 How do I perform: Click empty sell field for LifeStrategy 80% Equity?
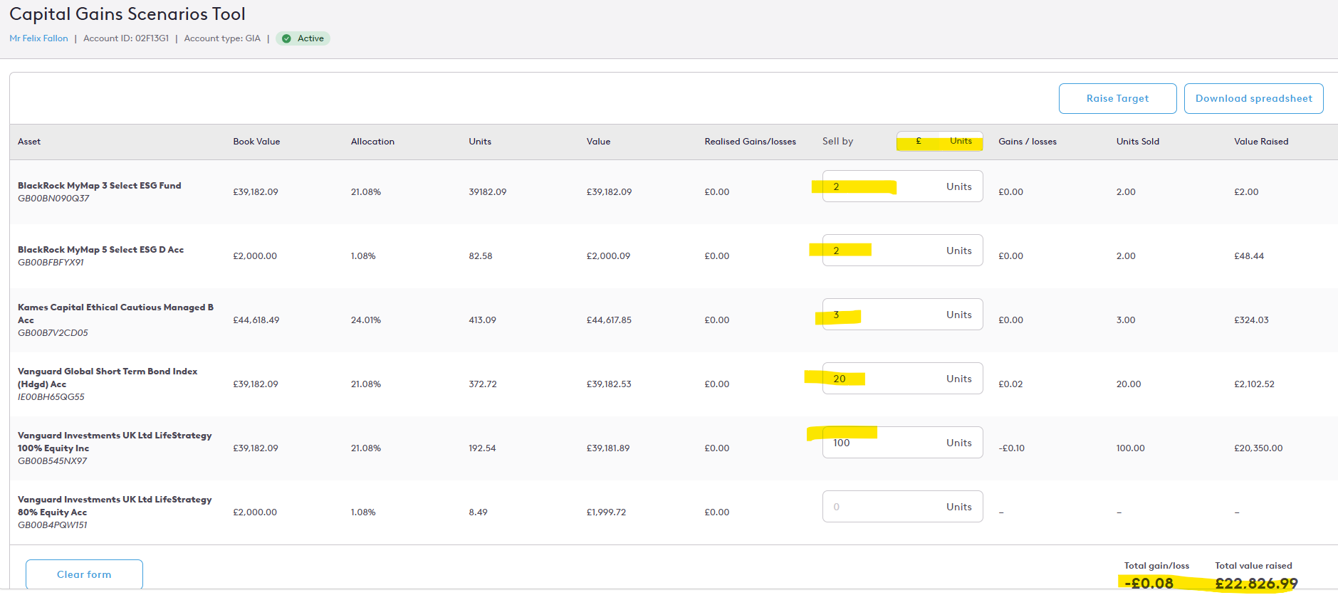click(902, 507)
